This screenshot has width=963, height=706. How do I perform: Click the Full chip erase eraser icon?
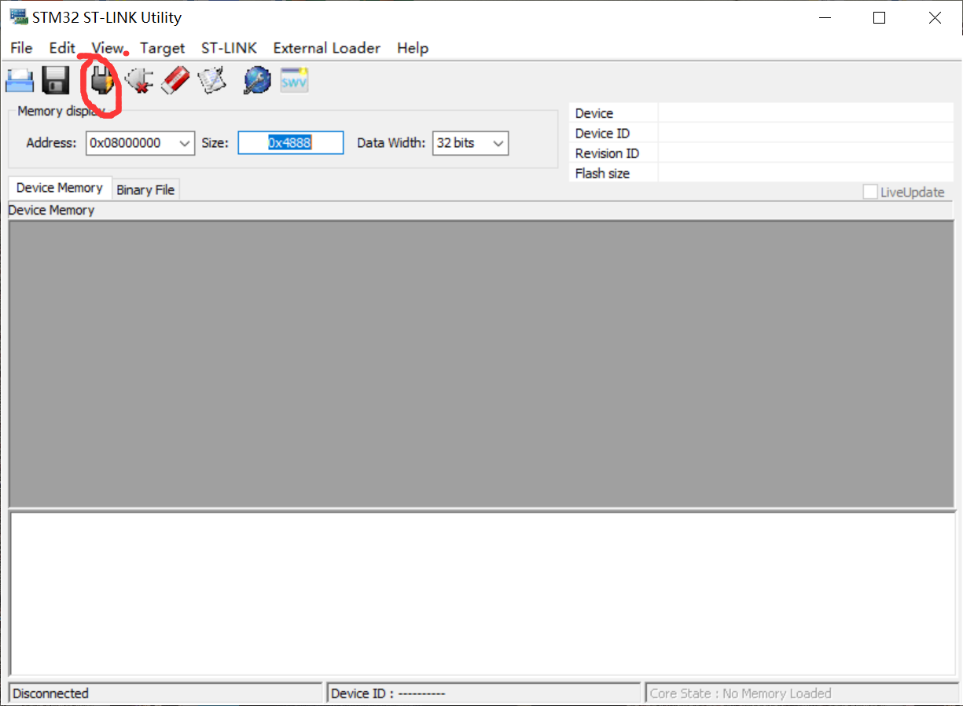(175, 80)
